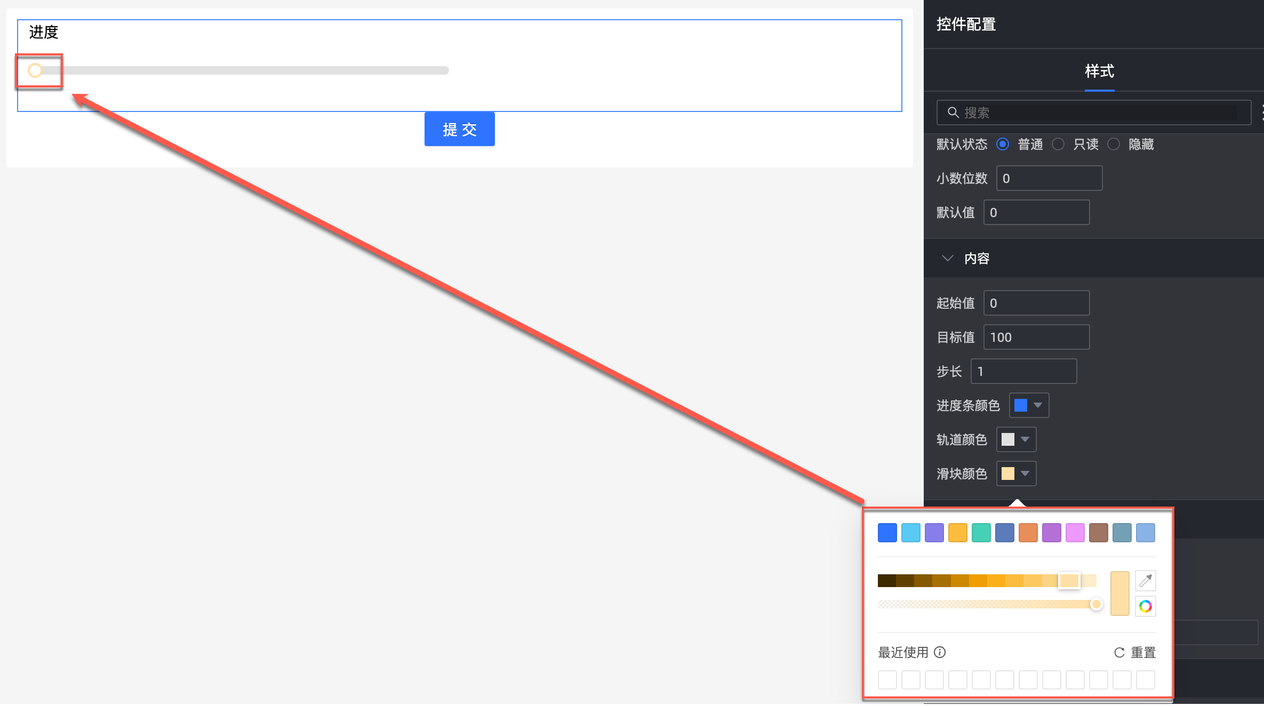The image size is (1264, 706).
Task: Choose the pink preset color swatch
Action: click(1075, 533)
